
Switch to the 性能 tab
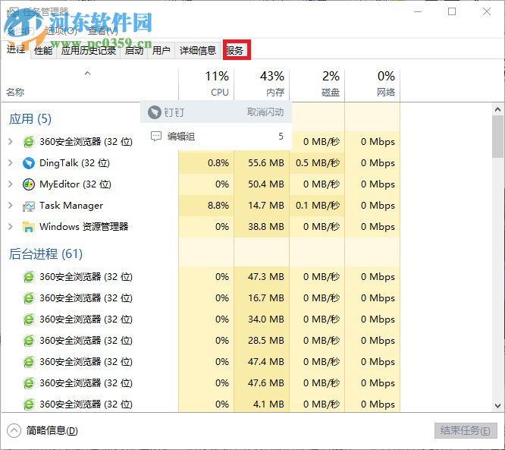pos(43,51)
